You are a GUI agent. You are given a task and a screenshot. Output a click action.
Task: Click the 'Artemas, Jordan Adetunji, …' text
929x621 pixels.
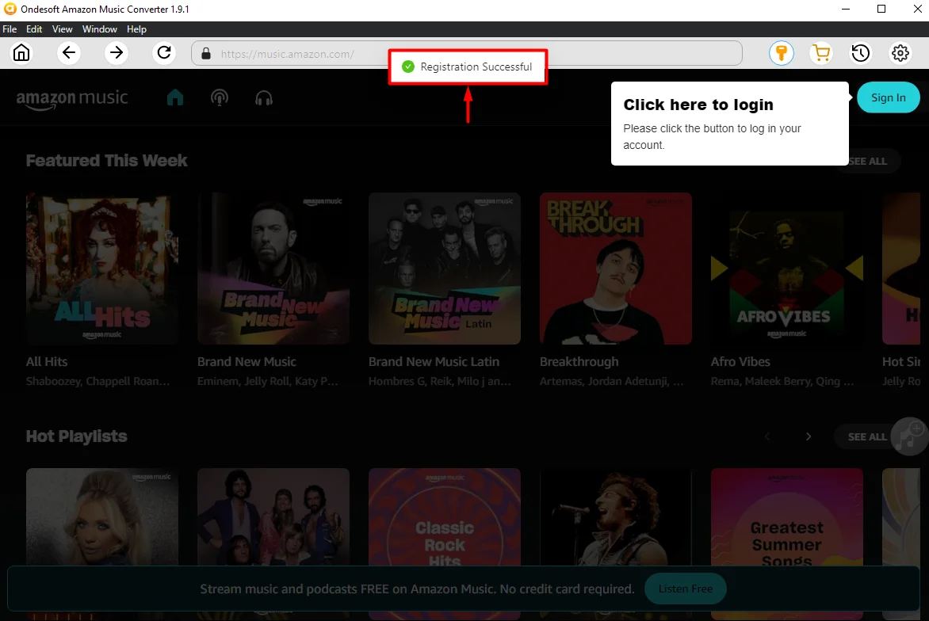tap(611, 381)
